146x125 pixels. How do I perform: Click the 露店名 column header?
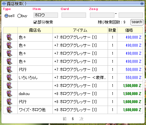pos(35,30)
